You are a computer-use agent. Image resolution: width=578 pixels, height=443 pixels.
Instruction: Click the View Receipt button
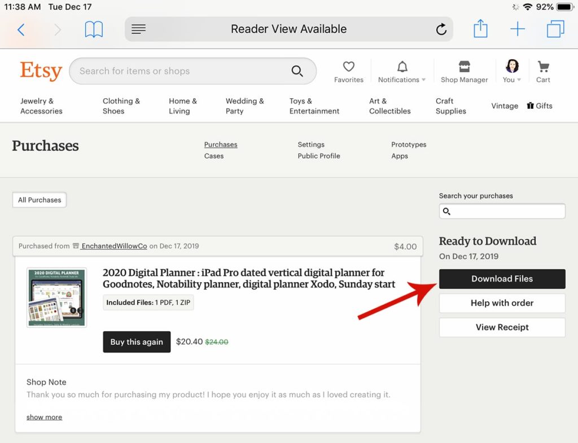(x=502, y=327)
